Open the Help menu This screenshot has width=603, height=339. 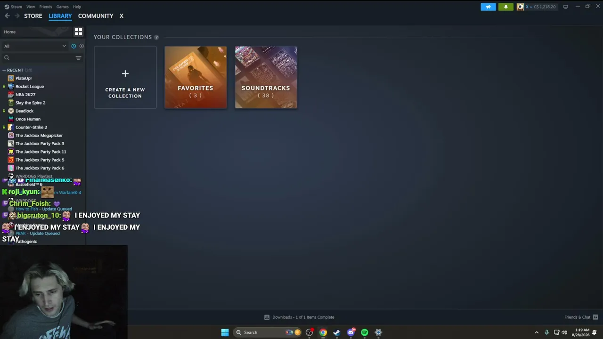coord(77,7)
